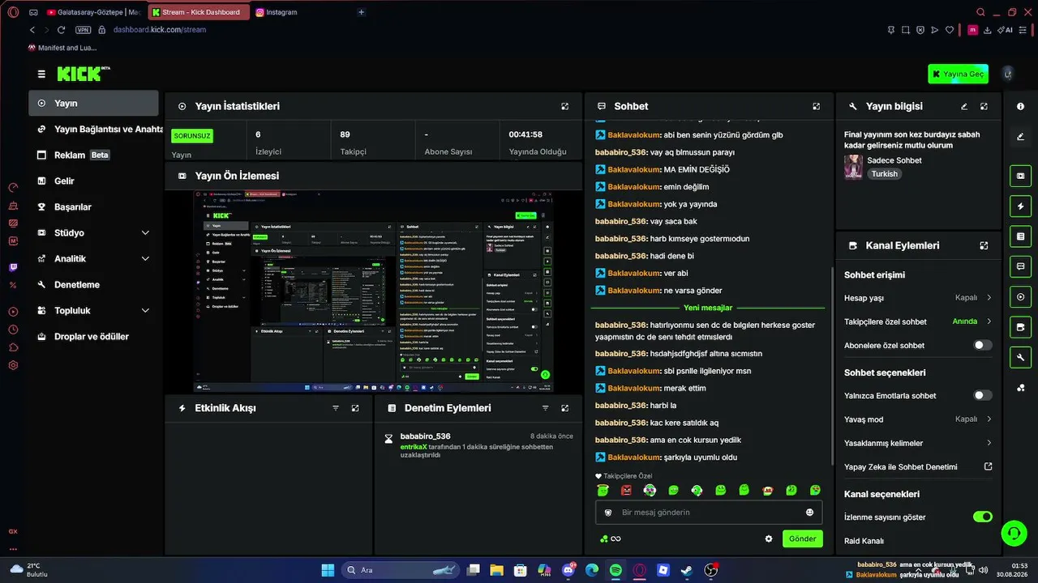Switch to the Galatasaray-Göztepe YouTube tab
This screenshot has width=1038, height=583.
pyautogui.click(x=94, y=12)
